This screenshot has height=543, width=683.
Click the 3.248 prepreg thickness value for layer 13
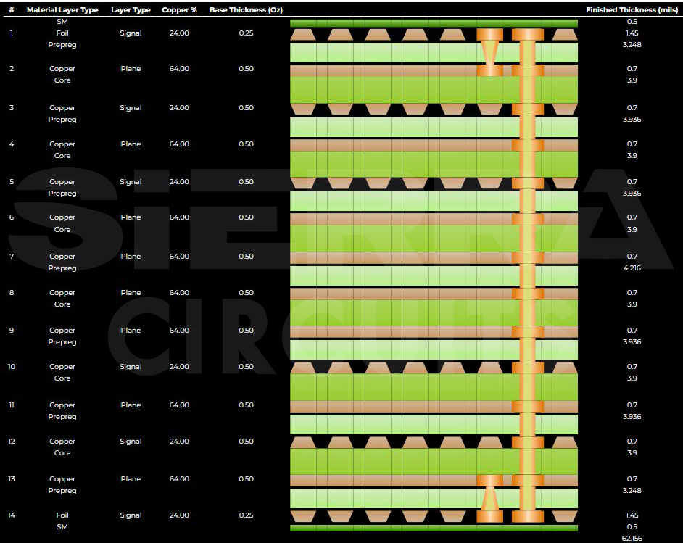pyautogui.click(x=632, y=491)
